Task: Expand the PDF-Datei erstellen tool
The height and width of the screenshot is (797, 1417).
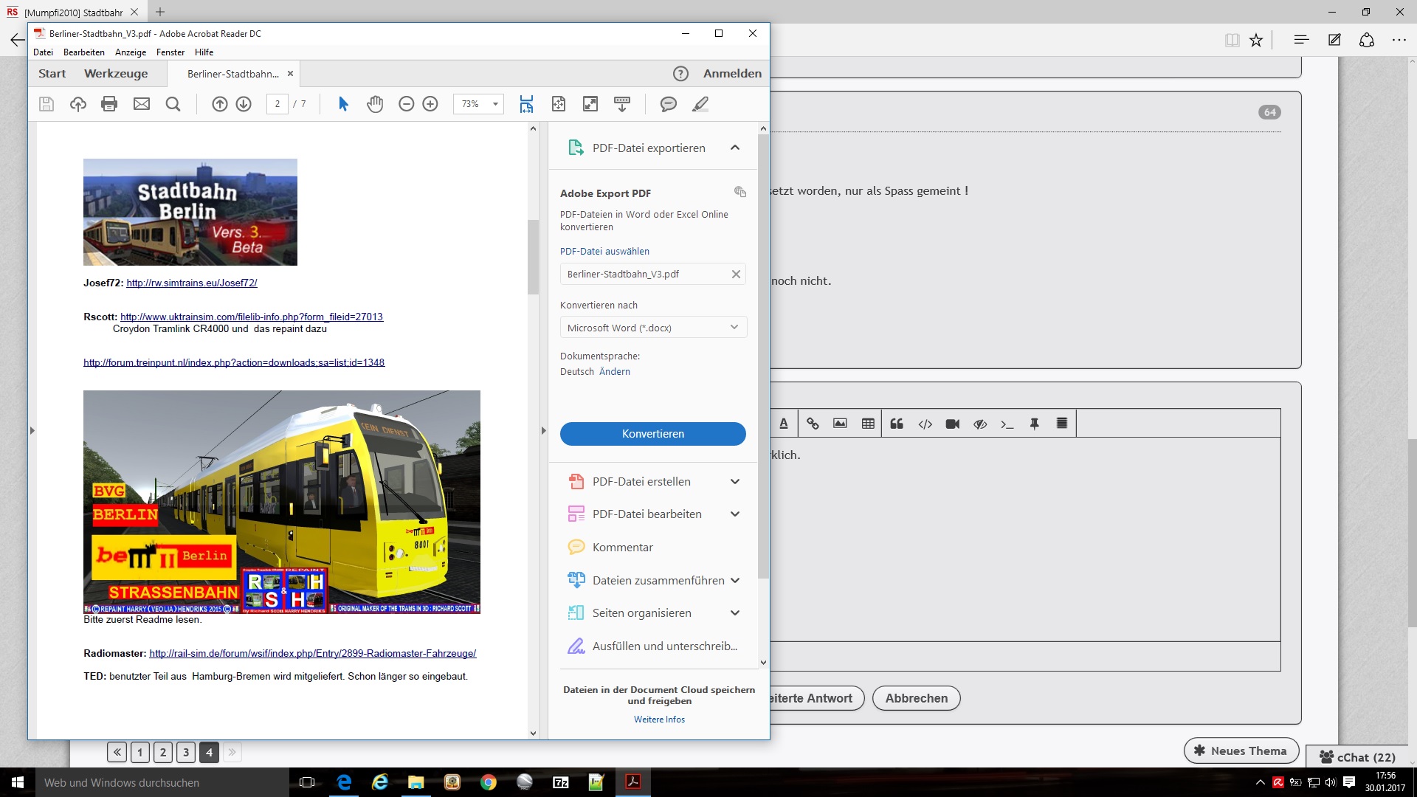Action: pyautogui.click(x=735, y=482)
